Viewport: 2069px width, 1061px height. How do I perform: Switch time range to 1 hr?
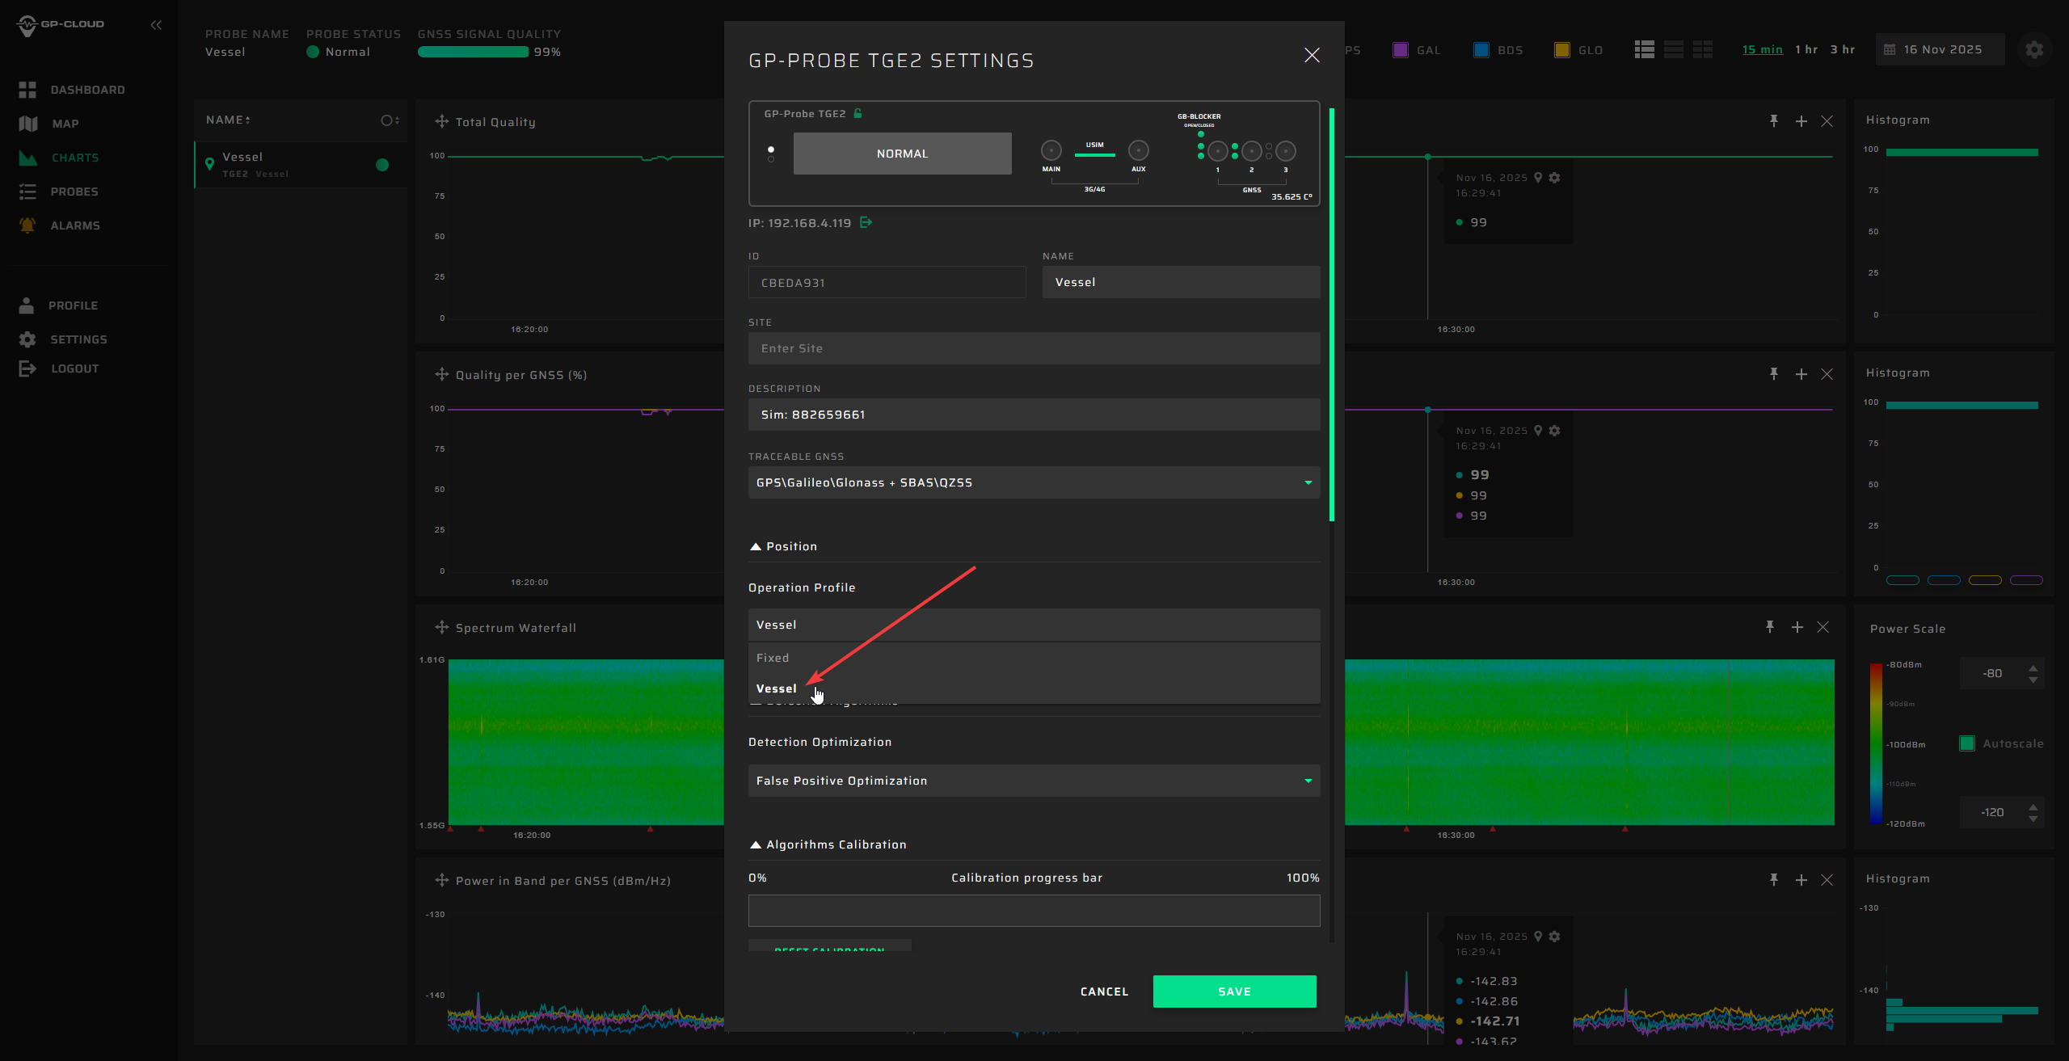(1807, 49)
